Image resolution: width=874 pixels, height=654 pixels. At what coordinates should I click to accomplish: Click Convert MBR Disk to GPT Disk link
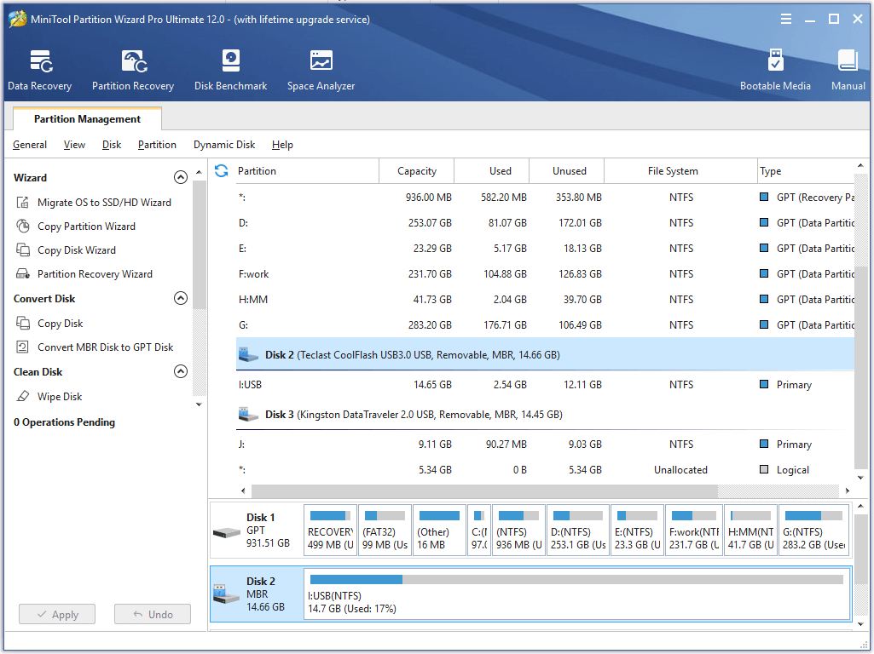106,347
